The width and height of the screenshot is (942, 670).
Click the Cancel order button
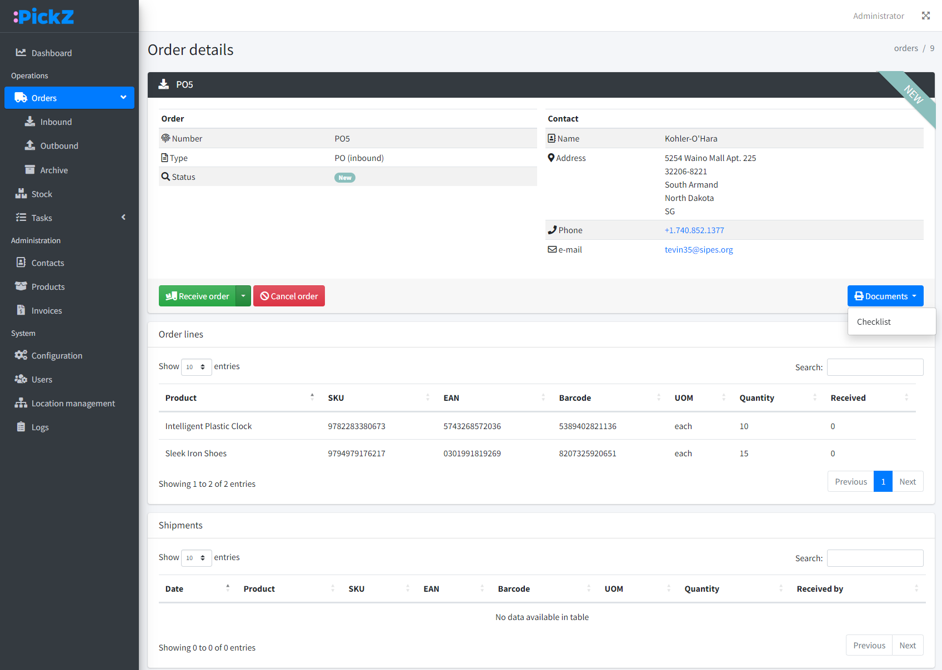289,296
